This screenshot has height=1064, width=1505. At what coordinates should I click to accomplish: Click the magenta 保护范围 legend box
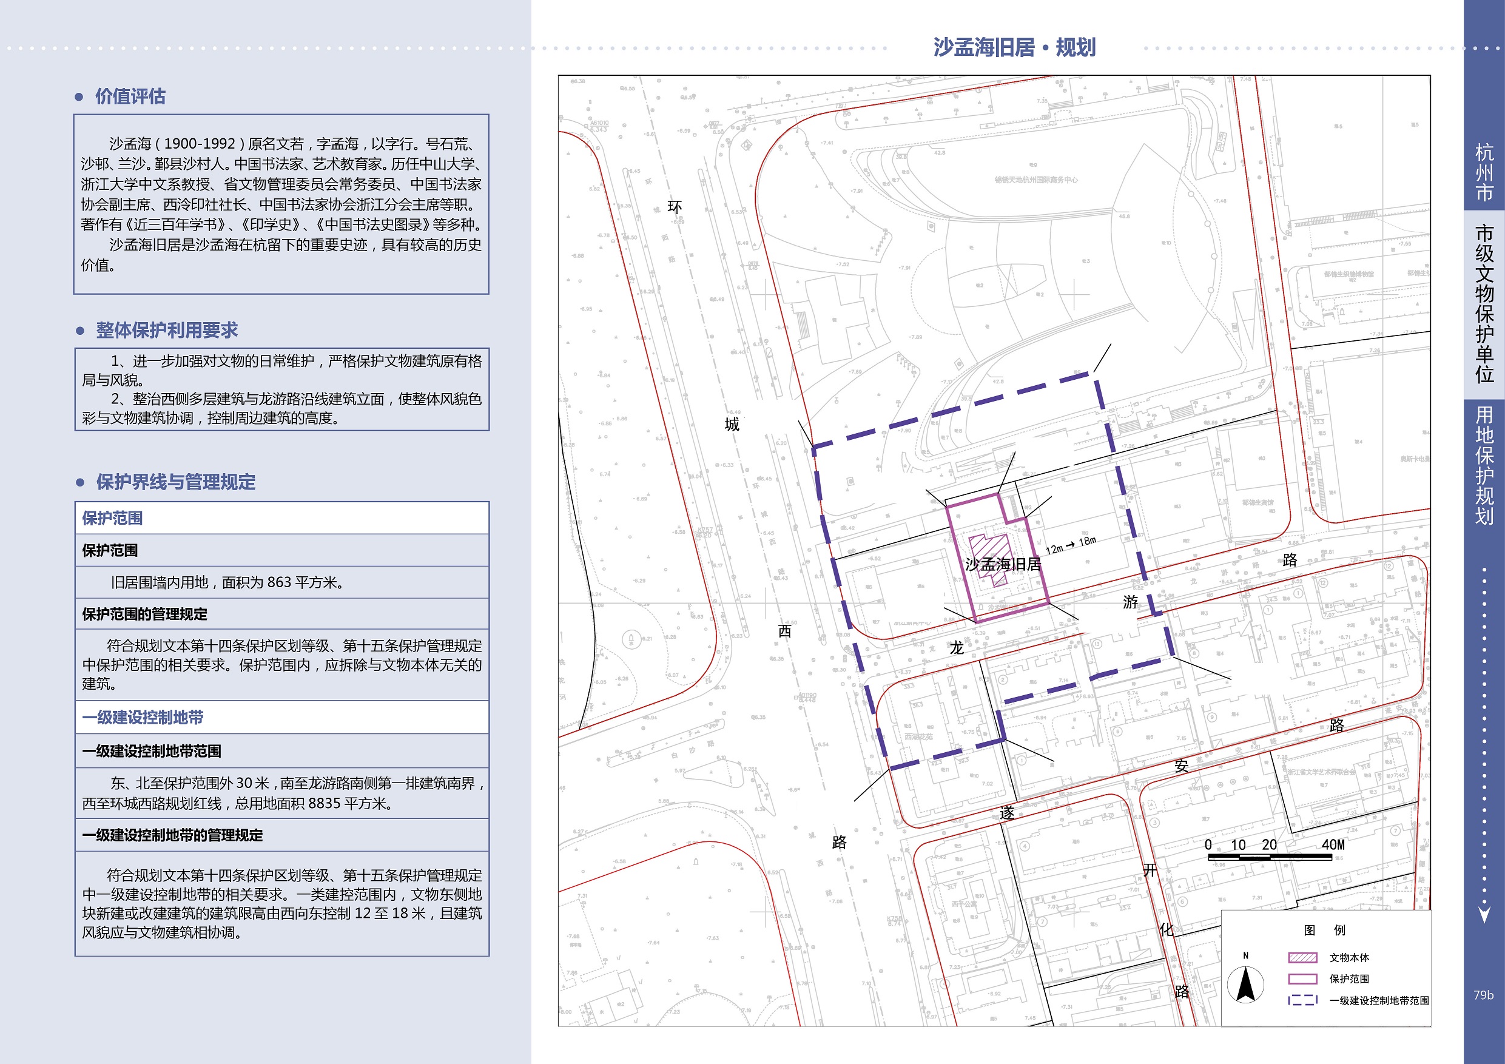coord(1302,979)
